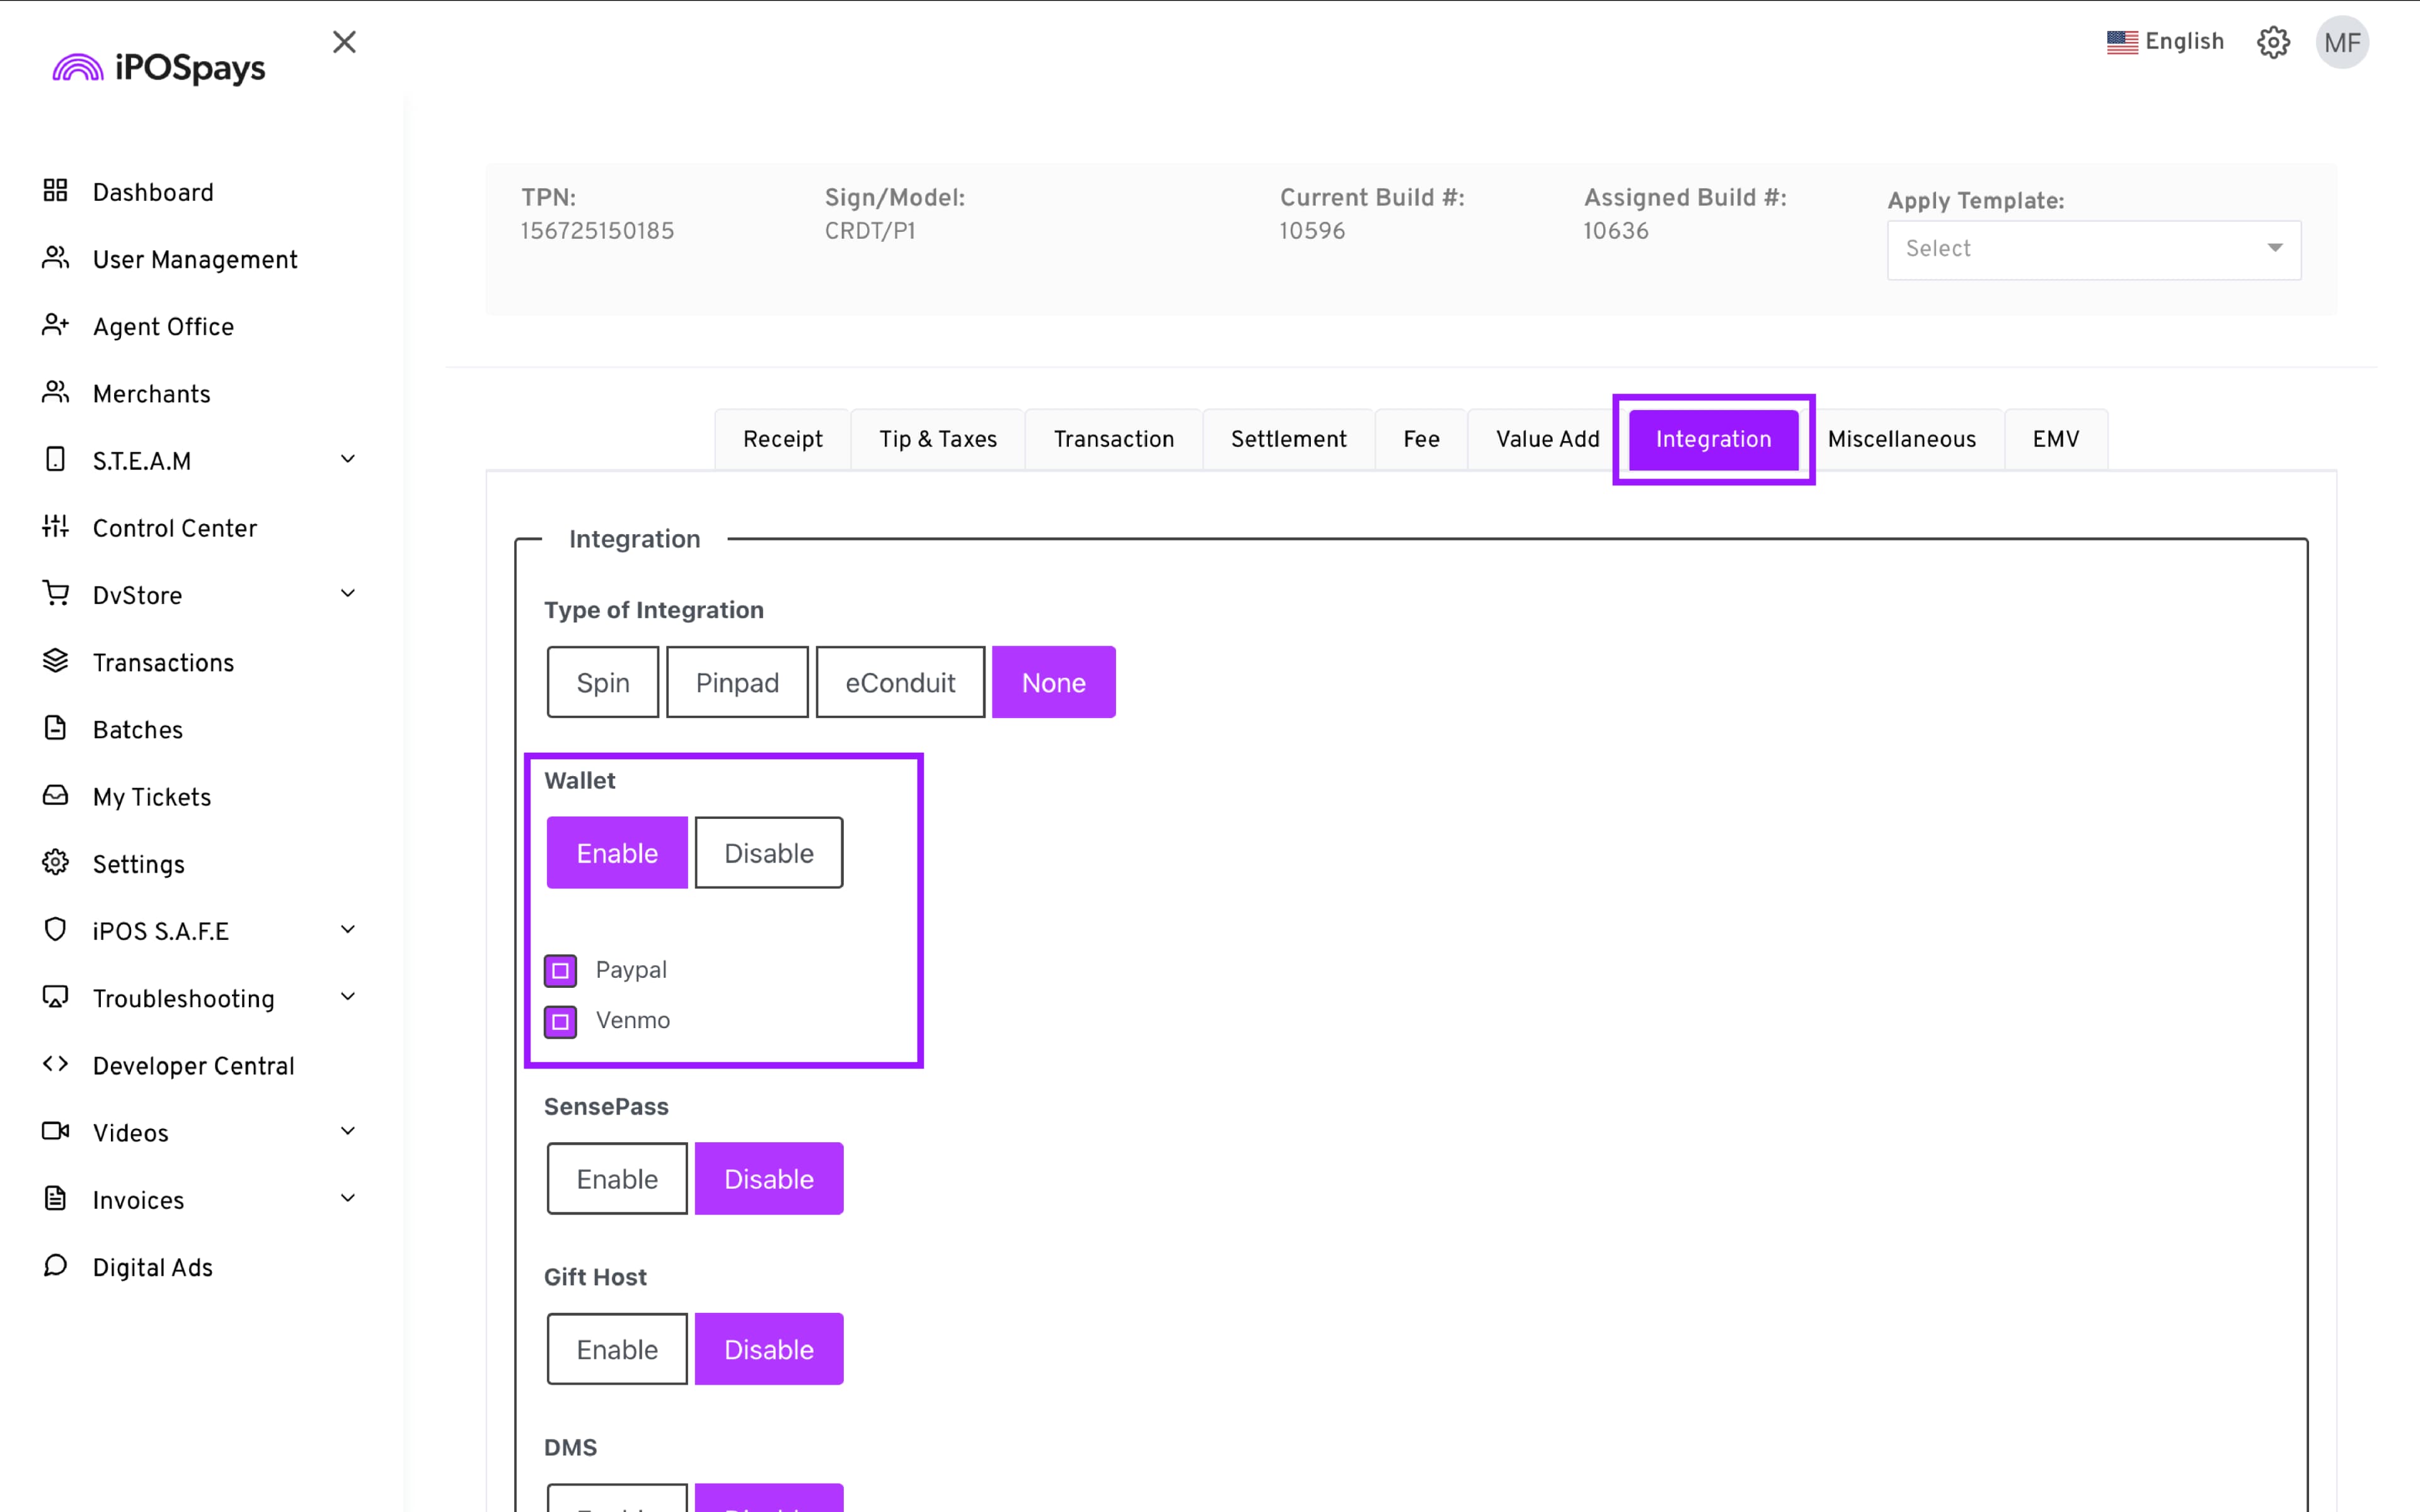This screenshot has width=2420, height=1512.
Task: Click the Transactions layers icon
Action: tap(55, 660)
